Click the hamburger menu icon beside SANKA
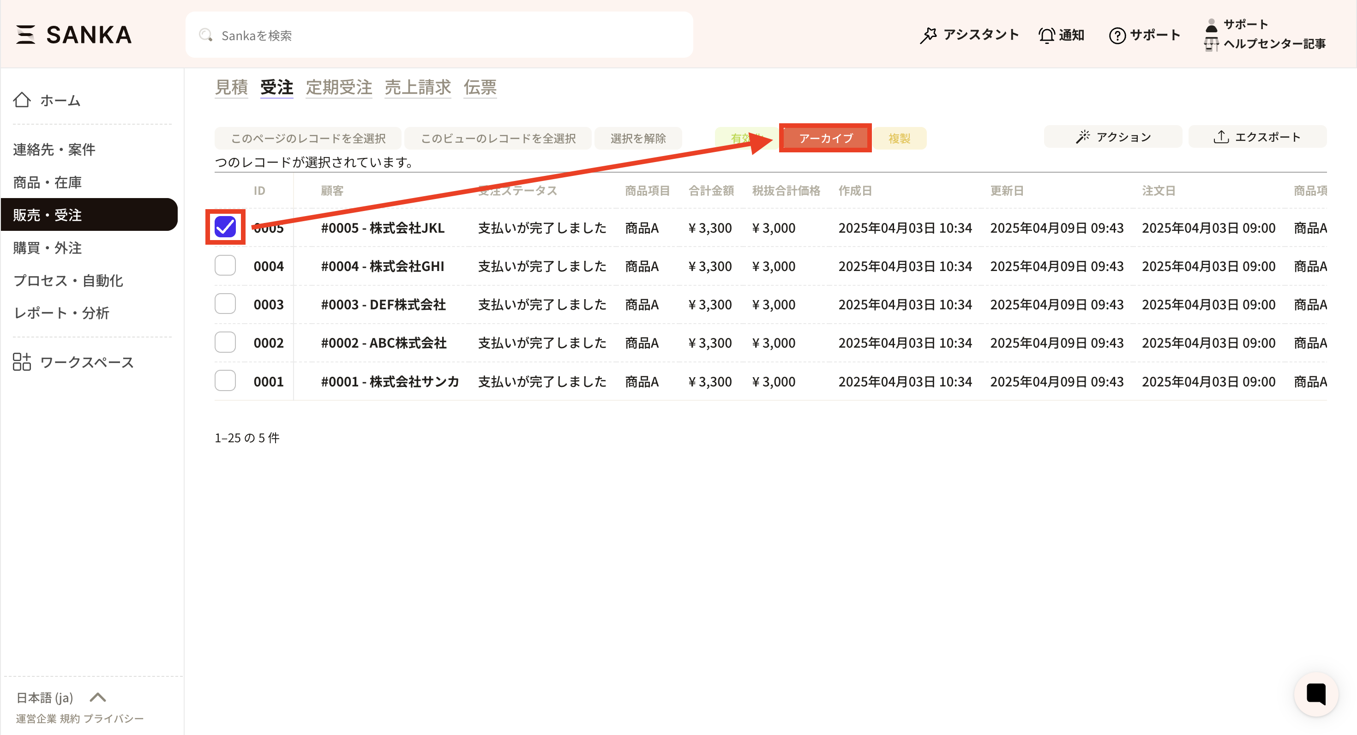 tap(25, 35)
